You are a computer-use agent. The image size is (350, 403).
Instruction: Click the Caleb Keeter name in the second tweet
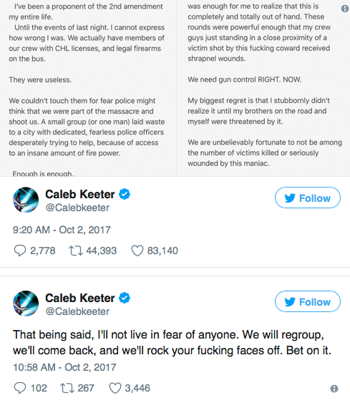pos(80,298)
